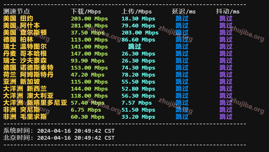
Task: Click the 144.00 Mbps download value
Action: (89, 89)
